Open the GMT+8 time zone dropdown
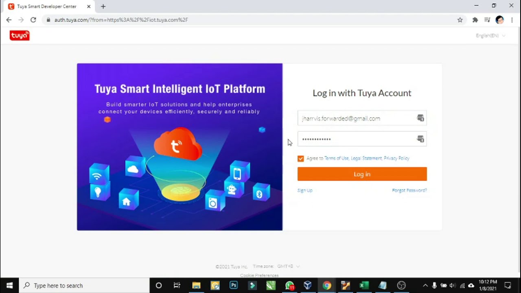The height and width of the screenshot is (293, 521). pyautogui.click(x=289, y=266)
